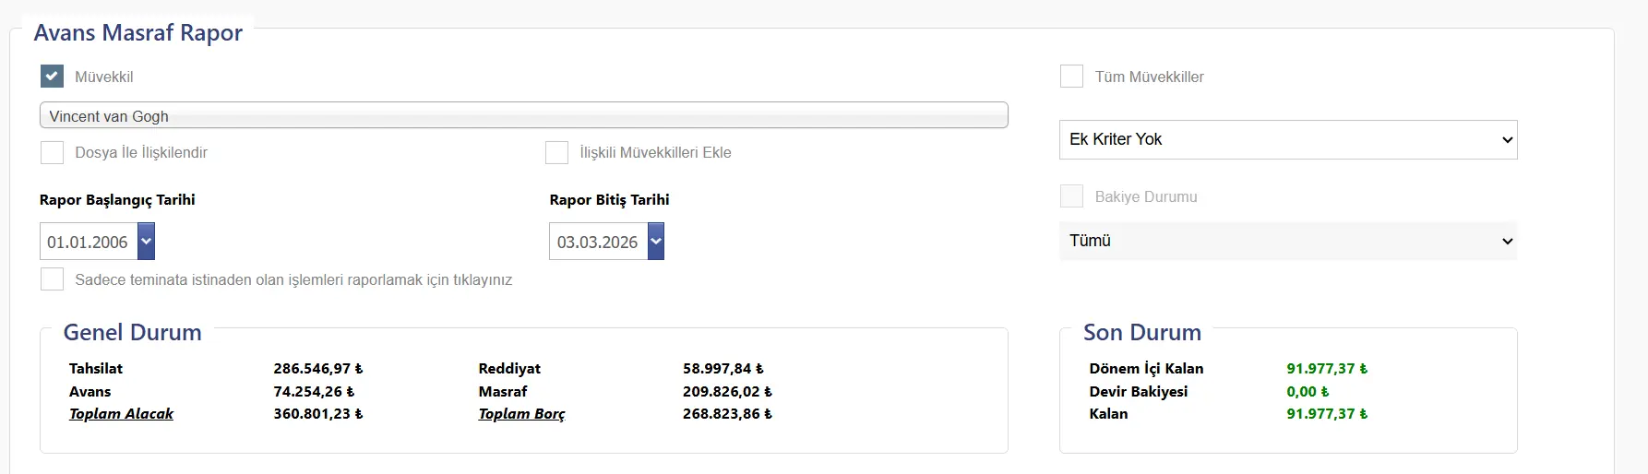Click the Kalan balance 91.977,37 value
The image size is (1648, 474).
(x=1327, y=414)
